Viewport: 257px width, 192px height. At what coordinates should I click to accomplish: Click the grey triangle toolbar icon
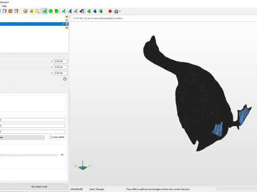point(75,11)
